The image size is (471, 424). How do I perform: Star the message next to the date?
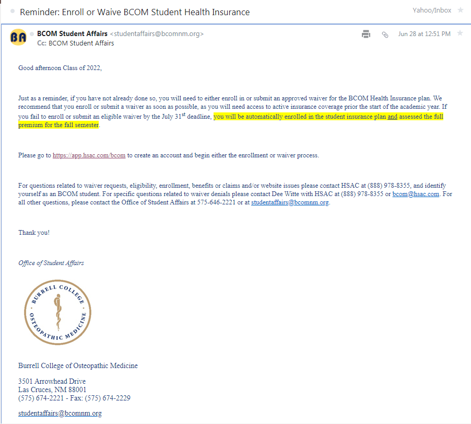[460, 33]
